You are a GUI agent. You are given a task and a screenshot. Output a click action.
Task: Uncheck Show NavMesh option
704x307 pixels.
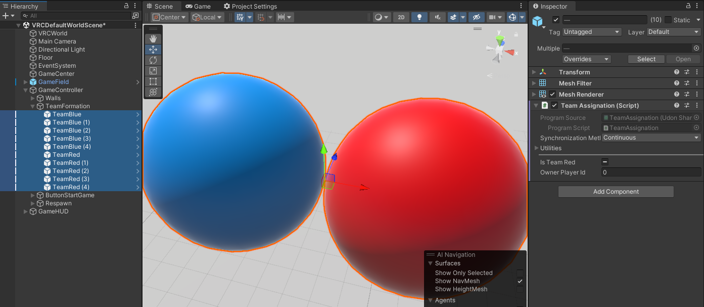pyautogui.click(x=520, y=281)
